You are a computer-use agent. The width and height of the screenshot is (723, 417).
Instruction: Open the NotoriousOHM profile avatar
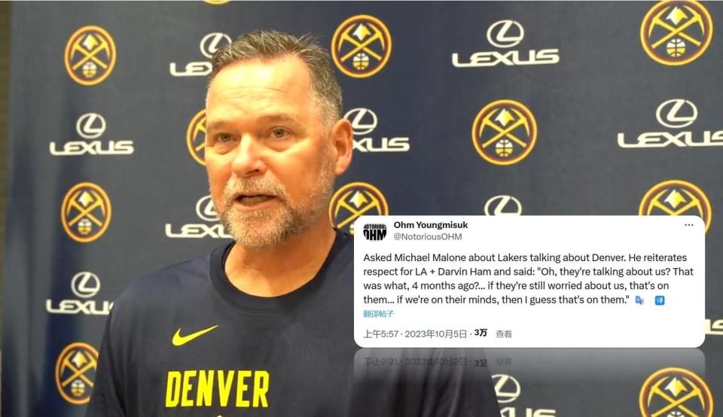375,231
